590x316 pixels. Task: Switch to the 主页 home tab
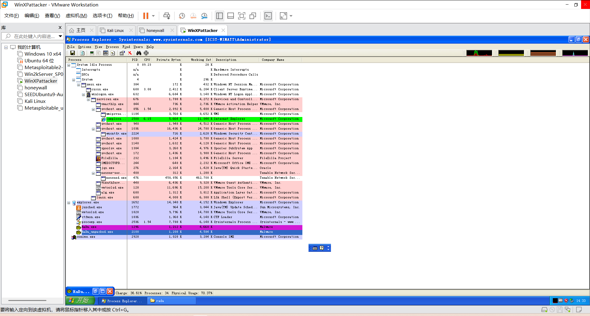[81, 30]
